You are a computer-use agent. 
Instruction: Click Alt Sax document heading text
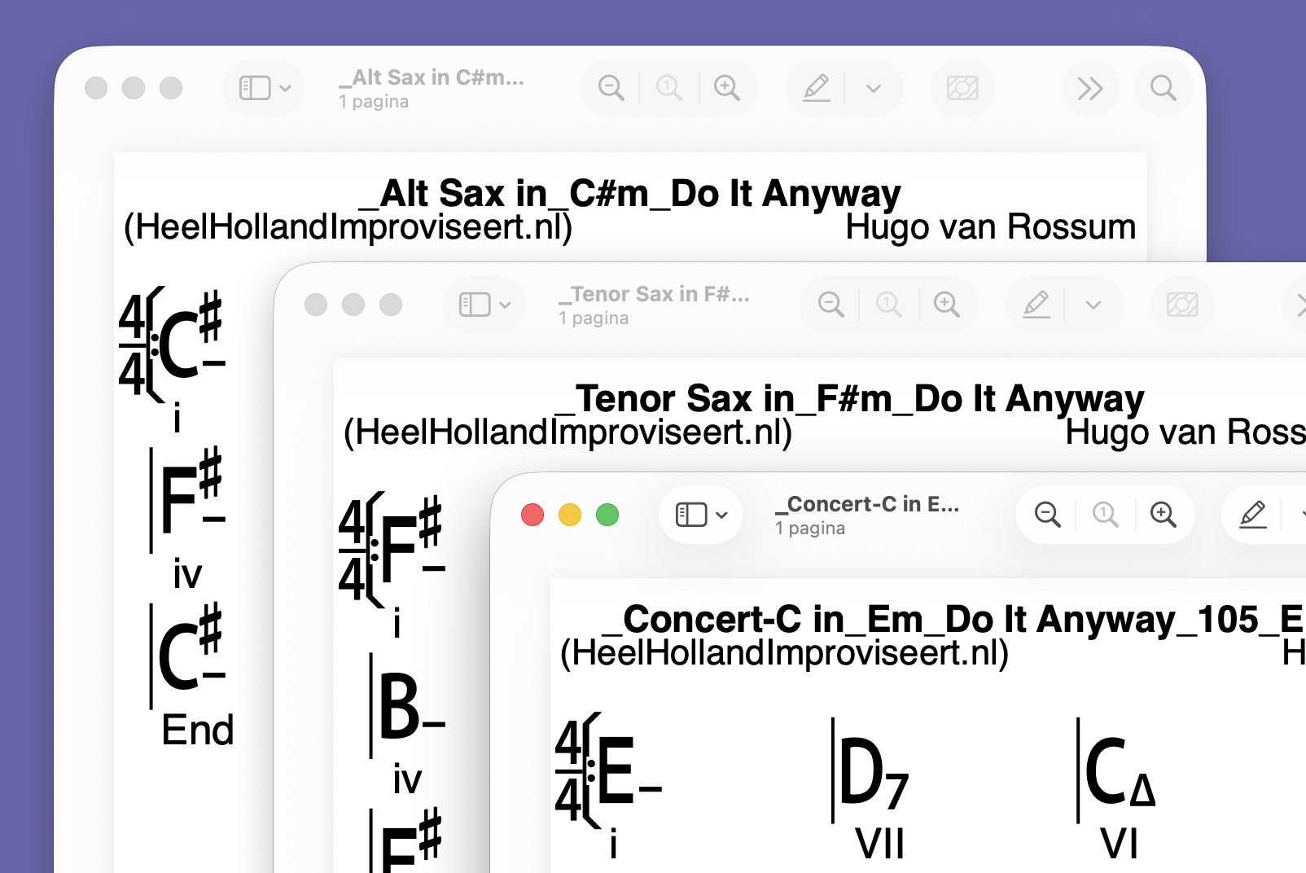click(x=630, y=195)
